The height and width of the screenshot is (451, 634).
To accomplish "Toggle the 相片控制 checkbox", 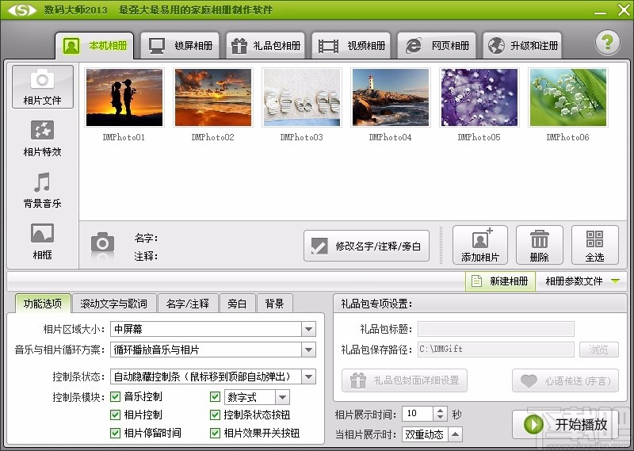I will pos(115,415).
